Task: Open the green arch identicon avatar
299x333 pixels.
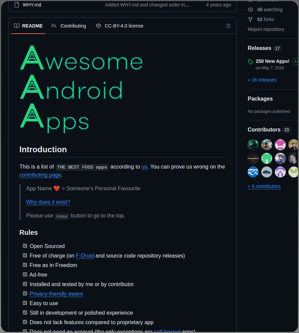Action: (x=267, y=158)
